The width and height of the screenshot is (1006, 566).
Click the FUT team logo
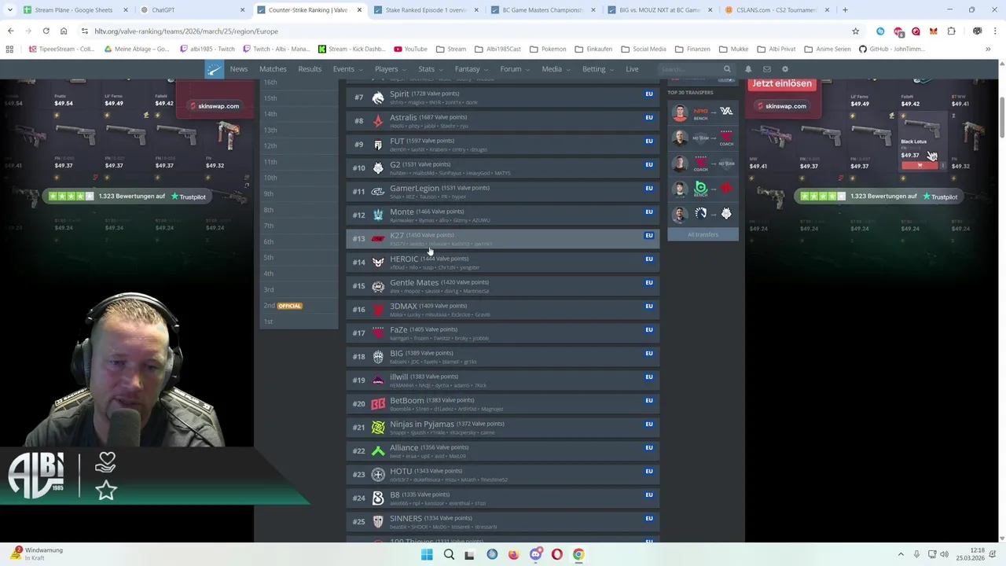point(378,145)
